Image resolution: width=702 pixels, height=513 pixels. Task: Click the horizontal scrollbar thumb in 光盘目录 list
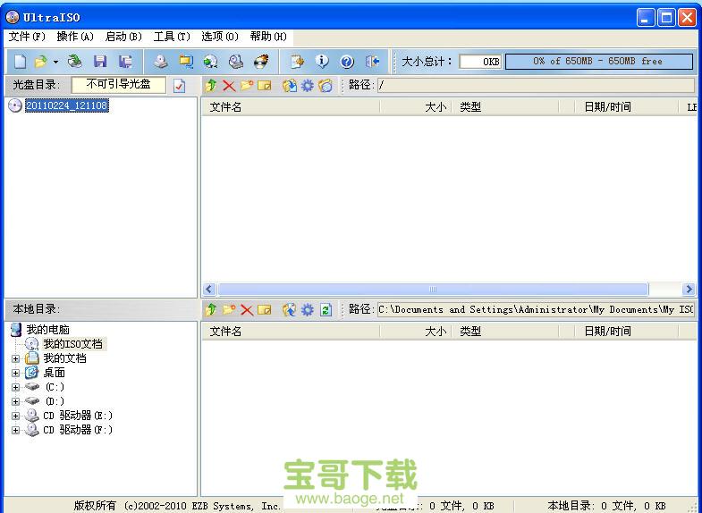point(433,290)
